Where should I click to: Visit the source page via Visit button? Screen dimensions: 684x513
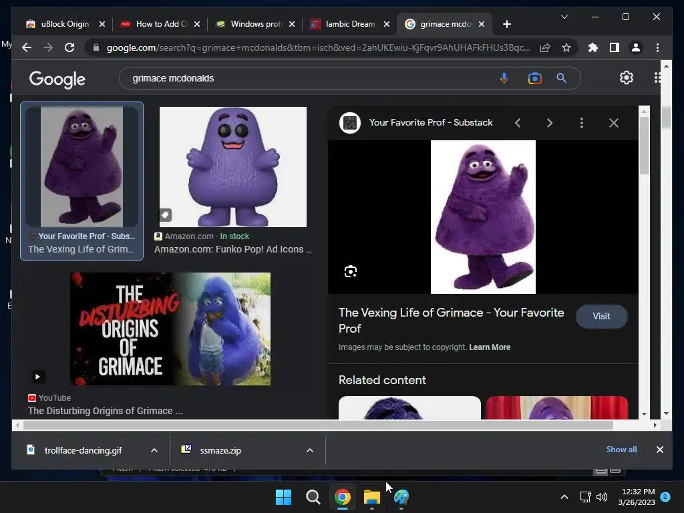[x=602, y=316]
